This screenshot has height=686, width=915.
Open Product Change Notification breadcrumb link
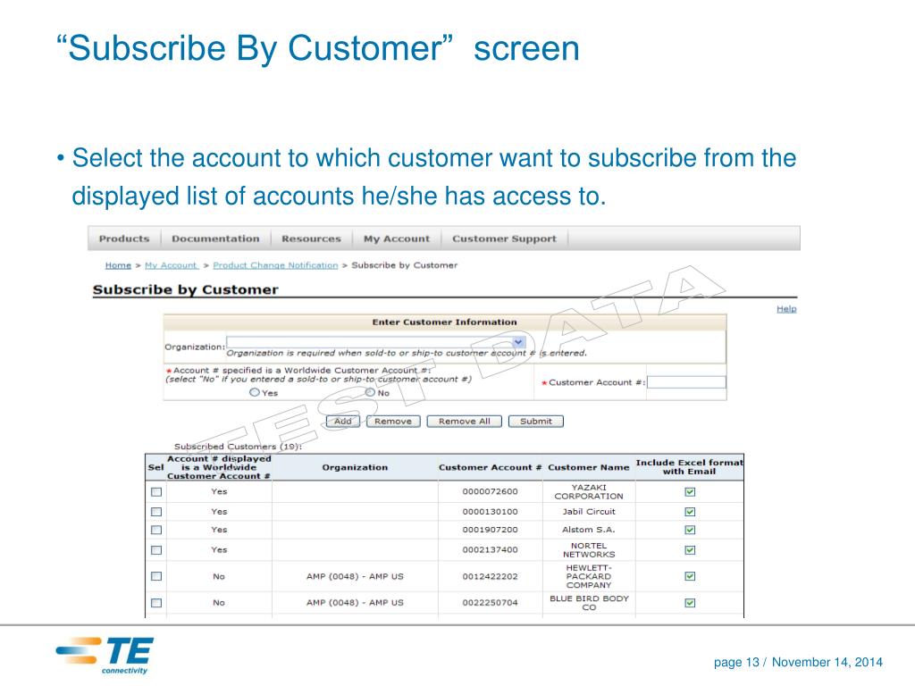275,265
